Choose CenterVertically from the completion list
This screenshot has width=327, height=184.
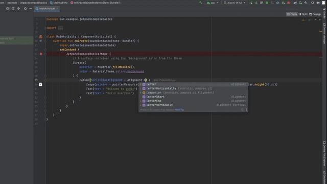click(x=193, y=105)
